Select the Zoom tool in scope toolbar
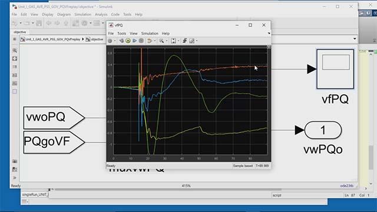 pyautogui.click(x=161, y=41)
